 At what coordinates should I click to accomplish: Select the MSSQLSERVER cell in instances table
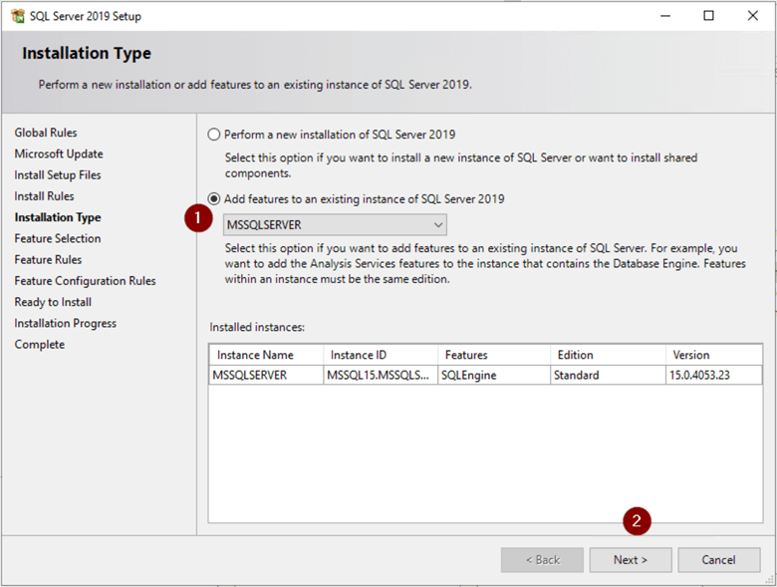pyautogui.click(x=267, y=376)
